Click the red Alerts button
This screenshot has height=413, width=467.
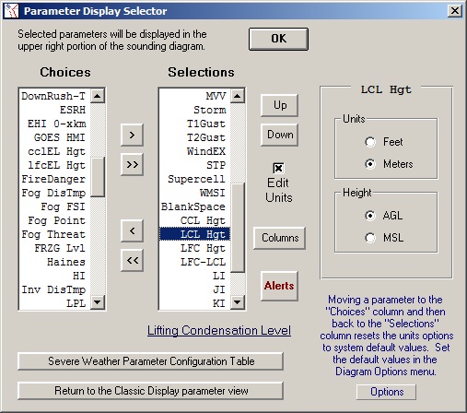click(279, 286)
